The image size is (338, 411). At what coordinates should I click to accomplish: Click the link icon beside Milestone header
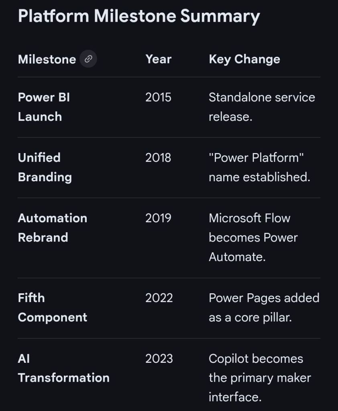click(88, 59)
